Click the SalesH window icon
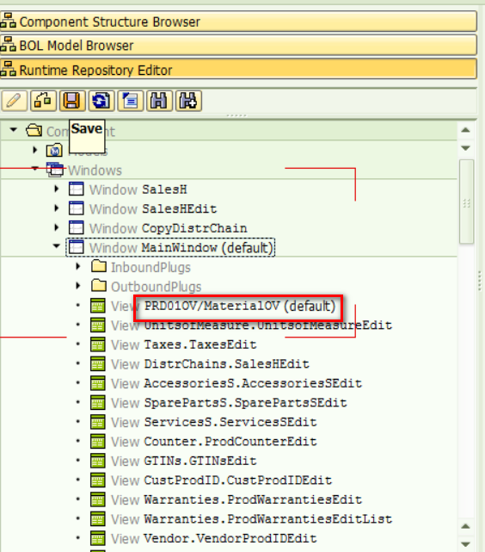 77,189
